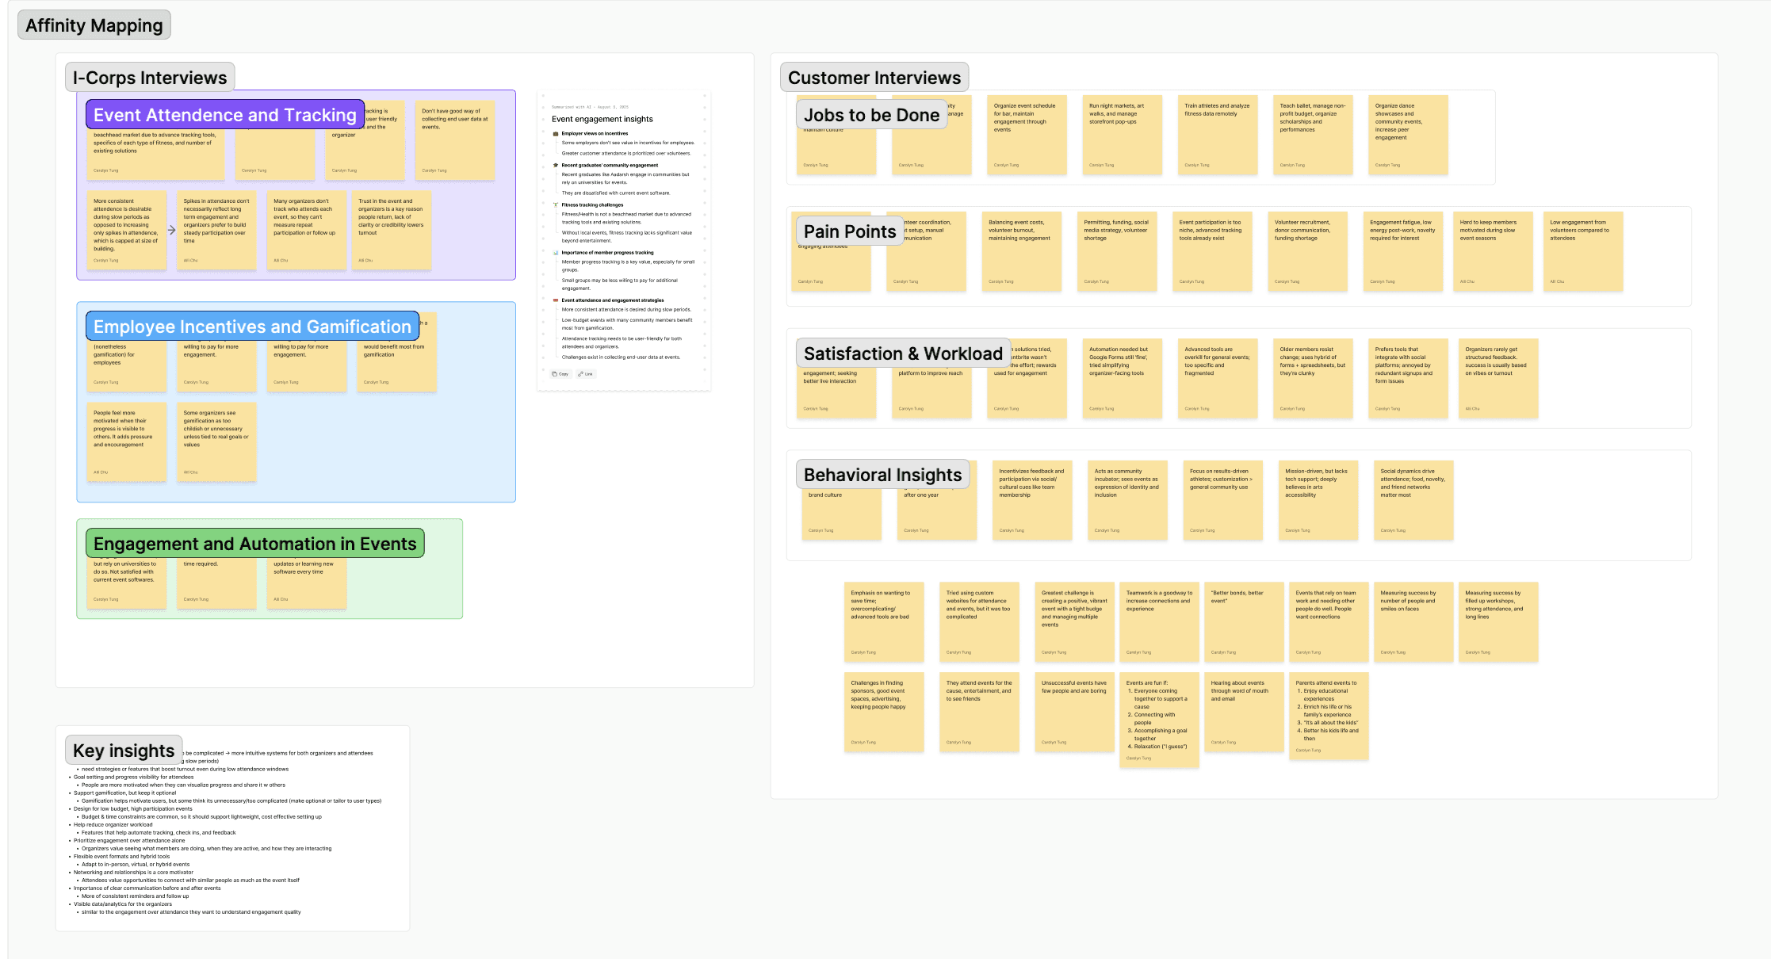Screen dimensions: 1771x959
Task: Click the Jobs to be Done label
Action: 871,115
